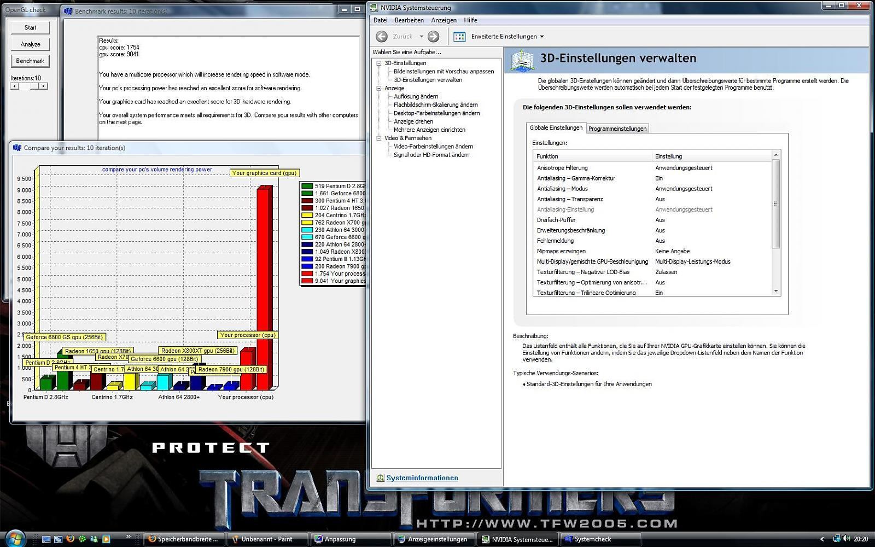This screenshot has height=547, width=875.
Task: Select Erweiterungsbeschränkung setting row
Action: coord(652,230)
